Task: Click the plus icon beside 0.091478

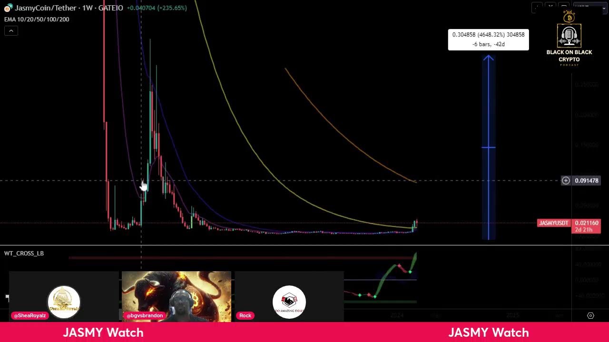Action: pyautogui.click(x=566, y=180)
